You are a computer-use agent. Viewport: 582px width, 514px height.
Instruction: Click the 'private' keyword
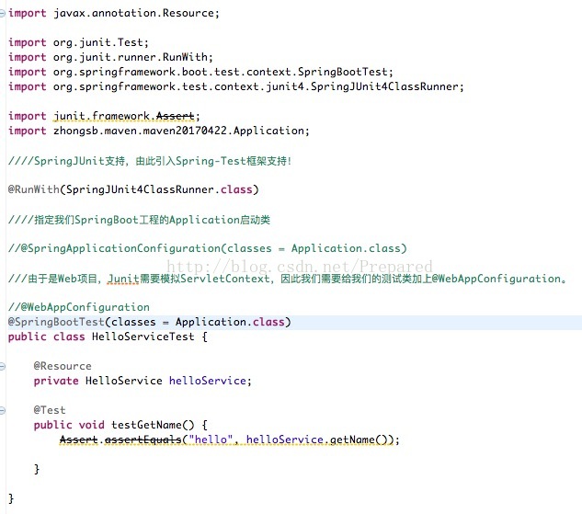pyautogui.click(x=56, y=381)
